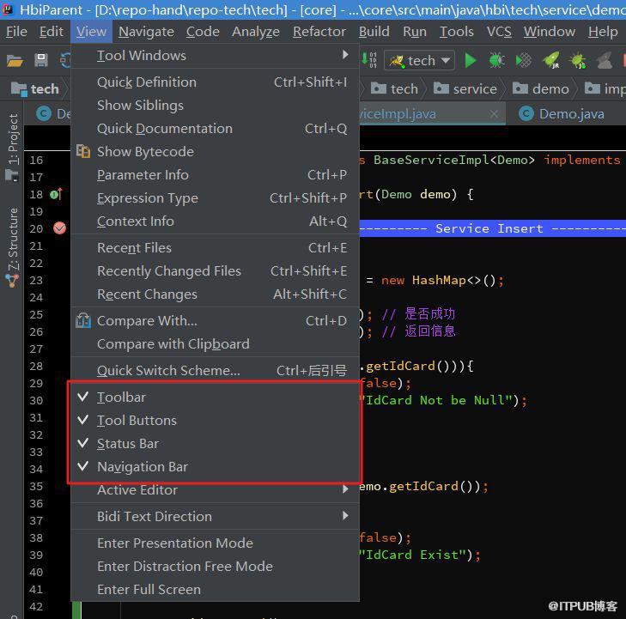Screen dimensions: 626x619
Task: Click the Save All floppy disk icon
Action: click(40, 61)
